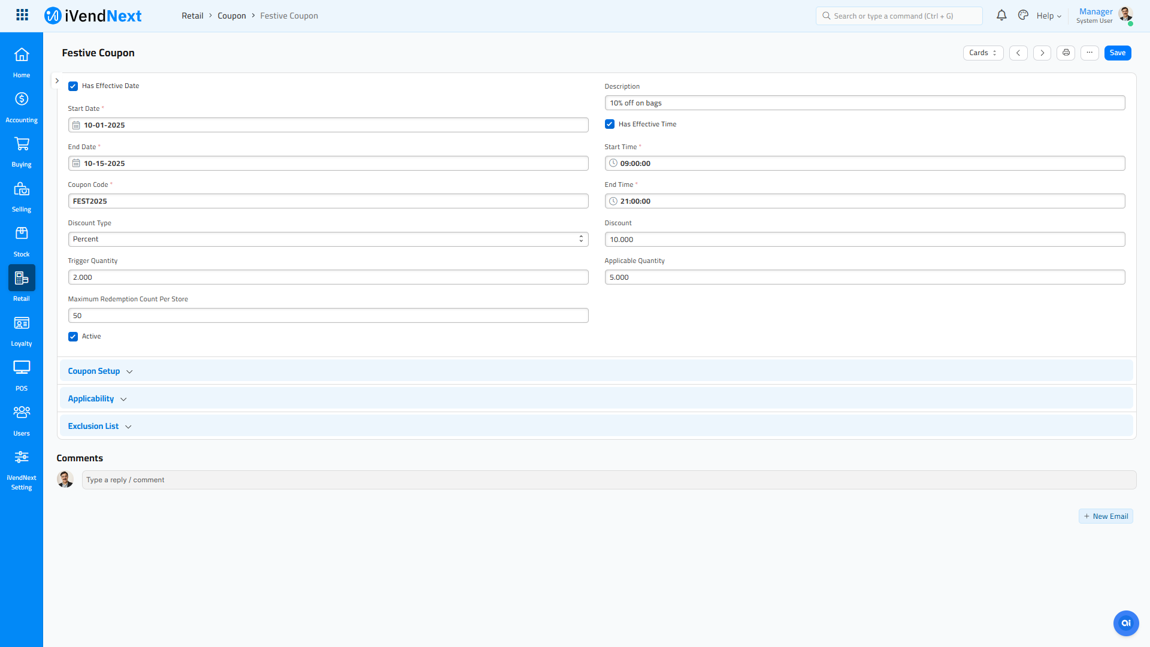1150x647 pixels.
Task: Open the AI assistant floating button
Action: pos(1125,623)
